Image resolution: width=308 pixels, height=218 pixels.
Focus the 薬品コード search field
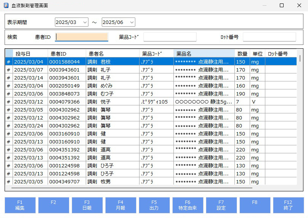point(170,37)
